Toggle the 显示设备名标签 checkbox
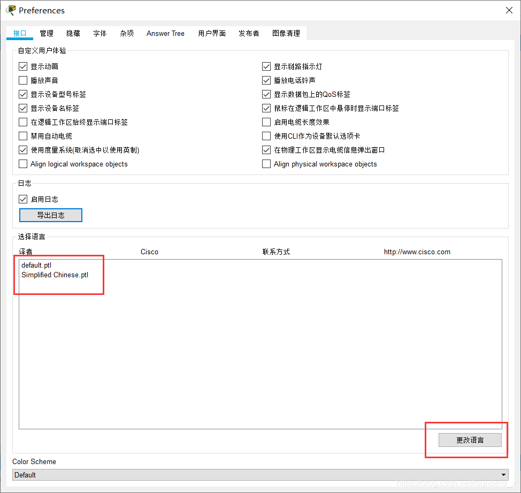 pyautogui.click(x=23, y=108)
